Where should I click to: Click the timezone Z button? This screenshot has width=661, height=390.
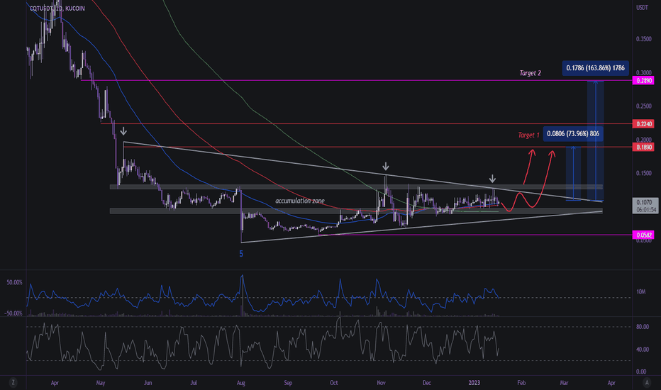click(x=13, y=382)
